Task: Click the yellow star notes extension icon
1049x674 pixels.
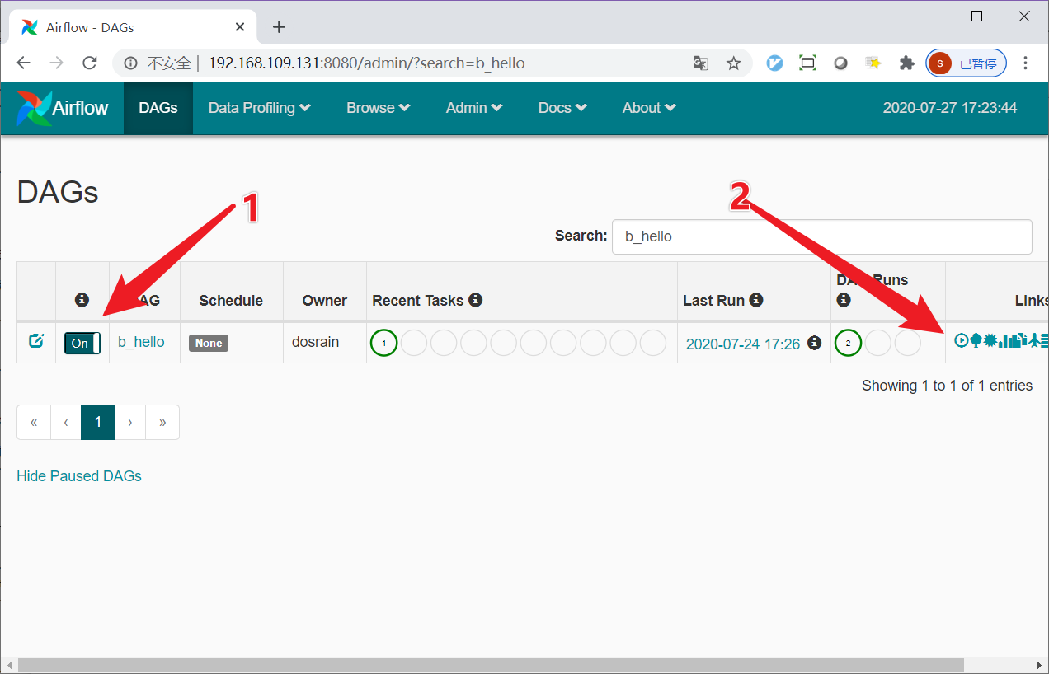Action: (x=873, y=63)
